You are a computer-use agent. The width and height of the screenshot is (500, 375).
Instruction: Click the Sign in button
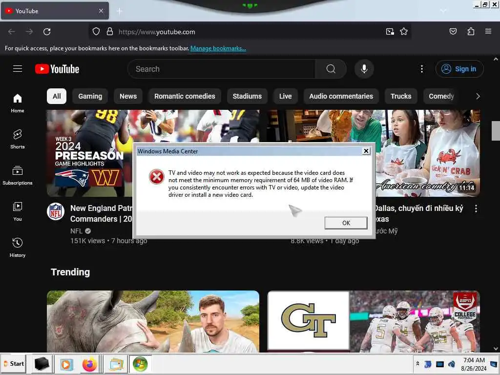tap(459, 69)
